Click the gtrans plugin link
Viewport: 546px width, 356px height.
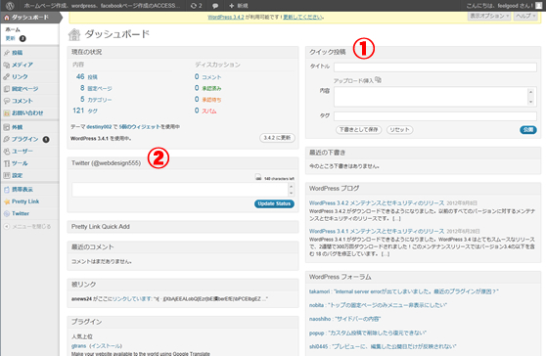click(78, 346)
